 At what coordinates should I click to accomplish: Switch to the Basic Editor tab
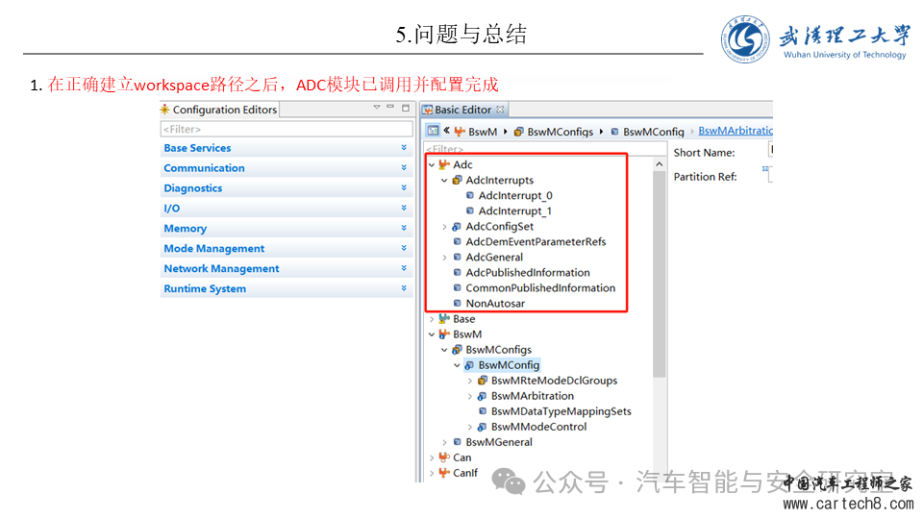click(x=462, y=110)
